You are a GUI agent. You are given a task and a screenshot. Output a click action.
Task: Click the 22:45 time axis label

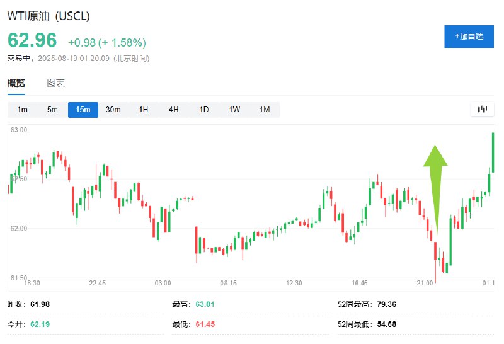pyautogui.click(x=98, y=283)
